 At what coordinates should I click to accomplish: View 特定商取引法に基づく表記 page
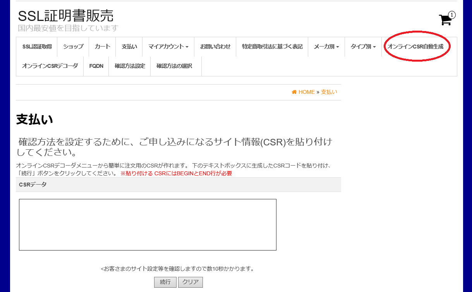tap(272, 47)
